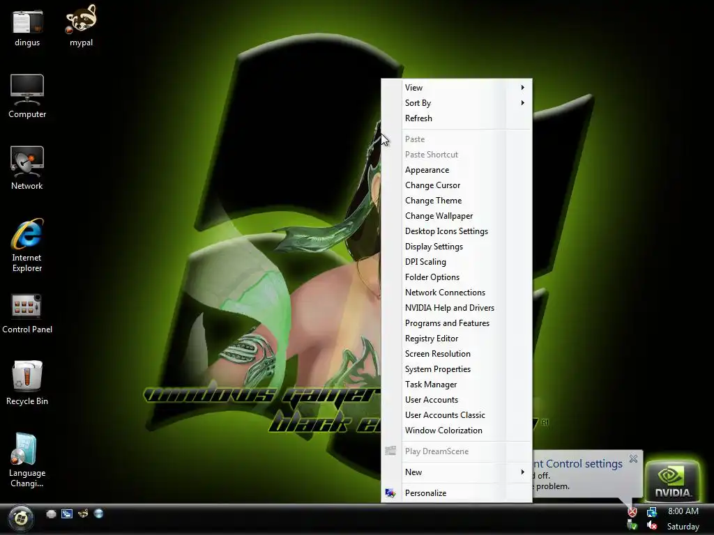Select the Computer desktop icon

pyautogui.click(x=27, y=96)
